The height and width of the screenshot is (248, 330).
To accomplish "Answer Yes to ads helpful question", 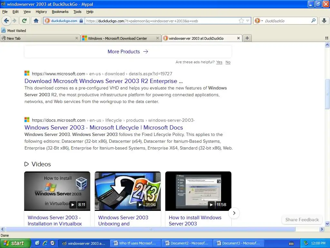I will point(219,62).
